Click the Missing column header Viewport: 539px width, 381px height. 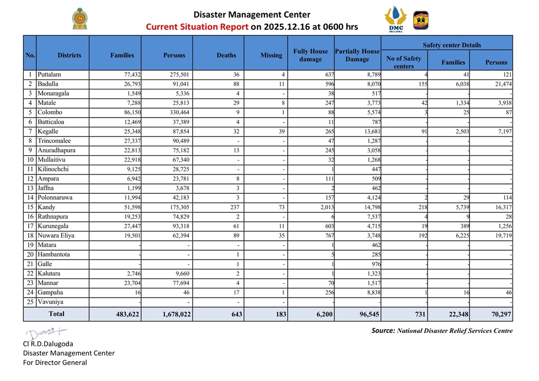[271, 55]
